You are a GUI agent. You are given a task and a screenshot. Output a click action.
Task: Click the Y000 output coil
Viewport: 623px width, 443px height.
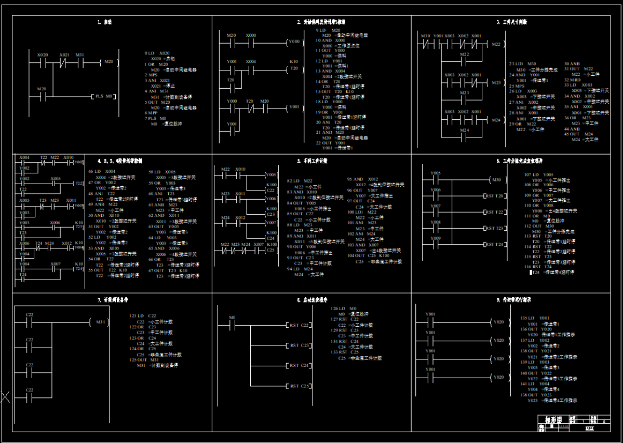point(294,42)
